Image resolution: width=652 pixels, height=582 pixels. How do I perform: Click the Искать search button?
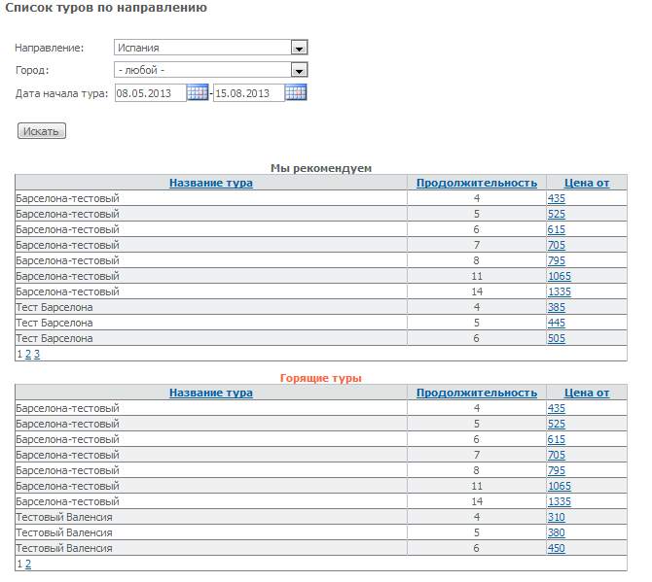point(42,130)
